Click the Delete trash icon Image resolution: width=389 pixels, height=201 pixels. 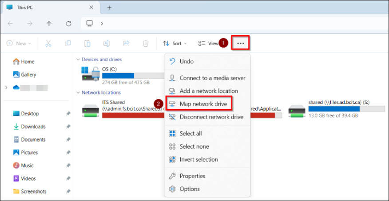click(x=146, y=43)
